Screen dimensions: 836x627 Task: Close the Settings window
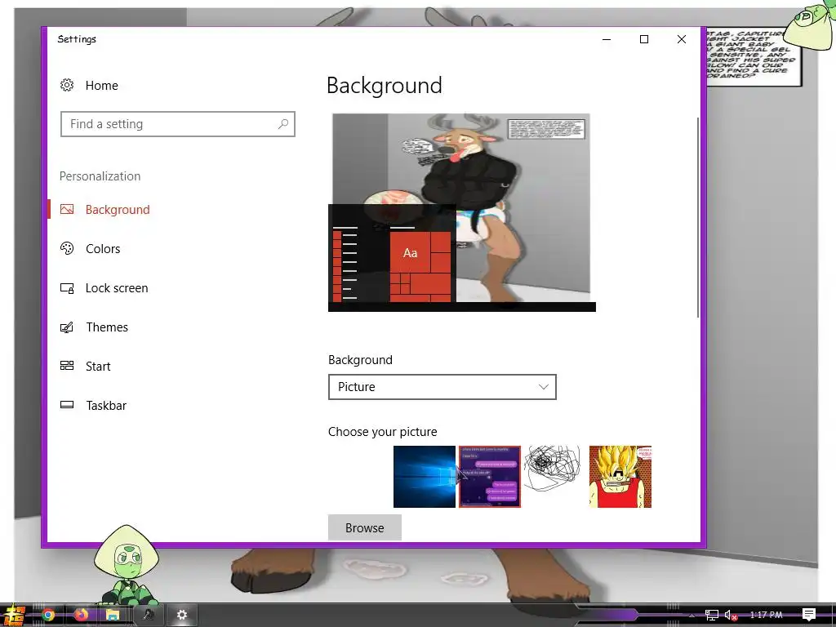(682, 39)
